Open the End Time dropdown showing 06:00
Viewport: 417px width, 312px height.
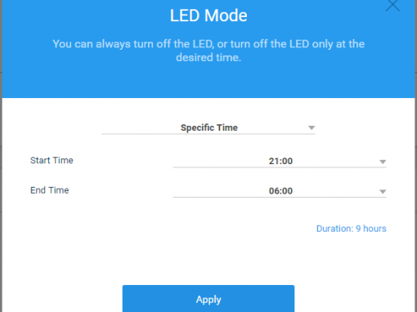pyautogui.click(x=280, y=191)
